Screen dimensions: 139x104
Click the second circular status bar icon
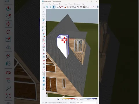coord(46,103)
